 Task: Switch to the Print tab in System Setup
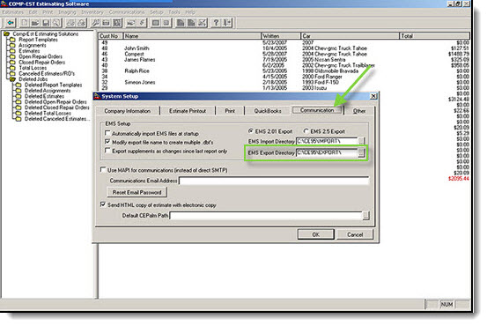pos(230,111)
